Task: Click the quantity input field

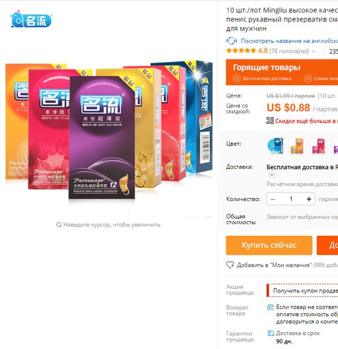Action: point(291,199)
